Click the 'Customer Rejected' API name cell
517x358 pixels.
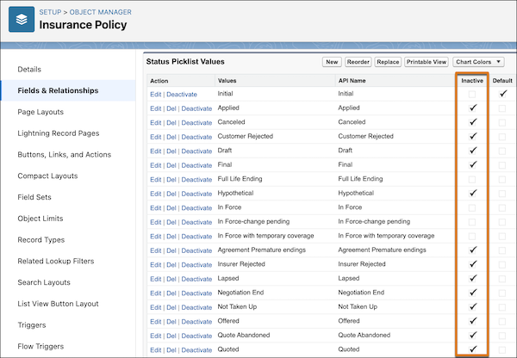(365, 136)
